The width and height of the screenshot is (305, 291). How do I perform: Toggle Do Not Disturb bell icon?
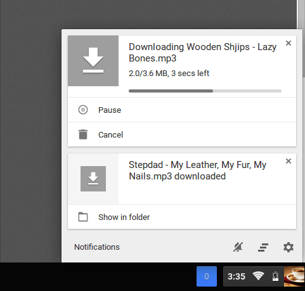click(238, 247)
